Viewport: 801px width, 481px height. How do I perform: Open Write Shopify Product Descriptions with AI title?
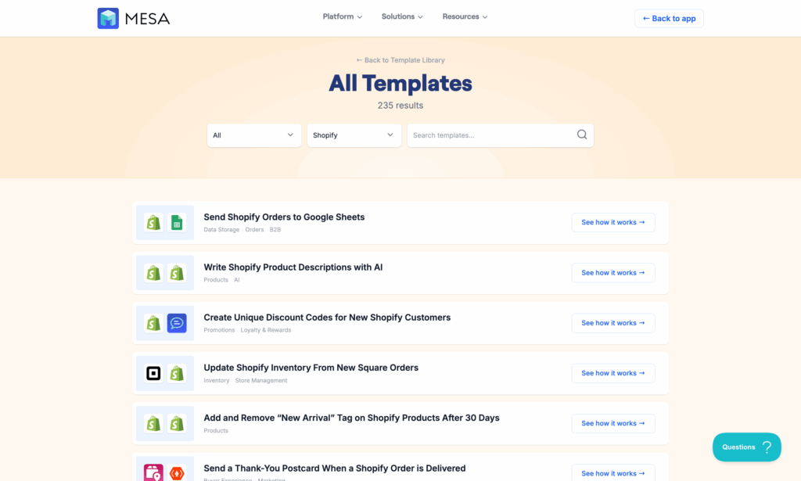293,267
